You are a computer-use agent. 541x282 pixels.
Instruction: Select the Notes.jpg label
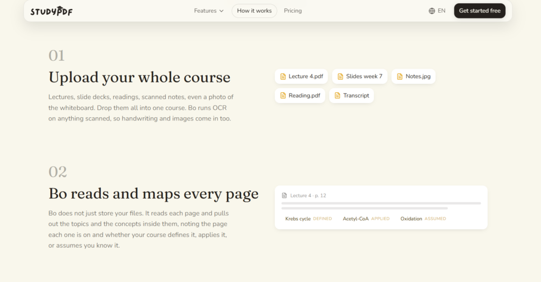418,76
